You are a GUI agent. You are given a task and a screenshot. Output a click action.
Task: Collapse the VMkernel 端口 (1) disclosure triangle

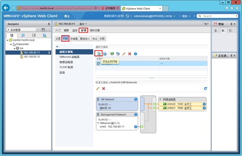coord(98,123)
